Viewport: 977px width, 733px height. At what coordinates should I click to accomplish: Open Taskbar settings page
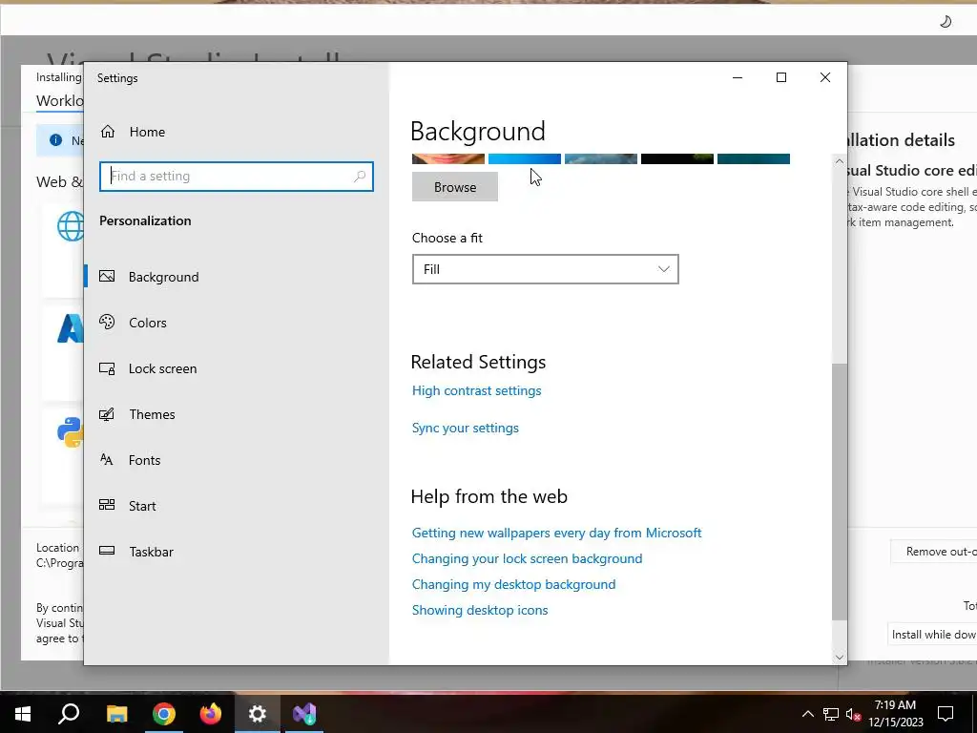[x=151, y=552]
